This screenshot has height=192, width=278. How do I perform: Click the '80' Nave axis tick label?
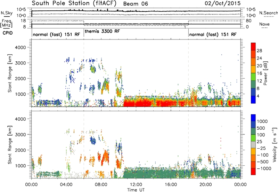tap(248, 21)
